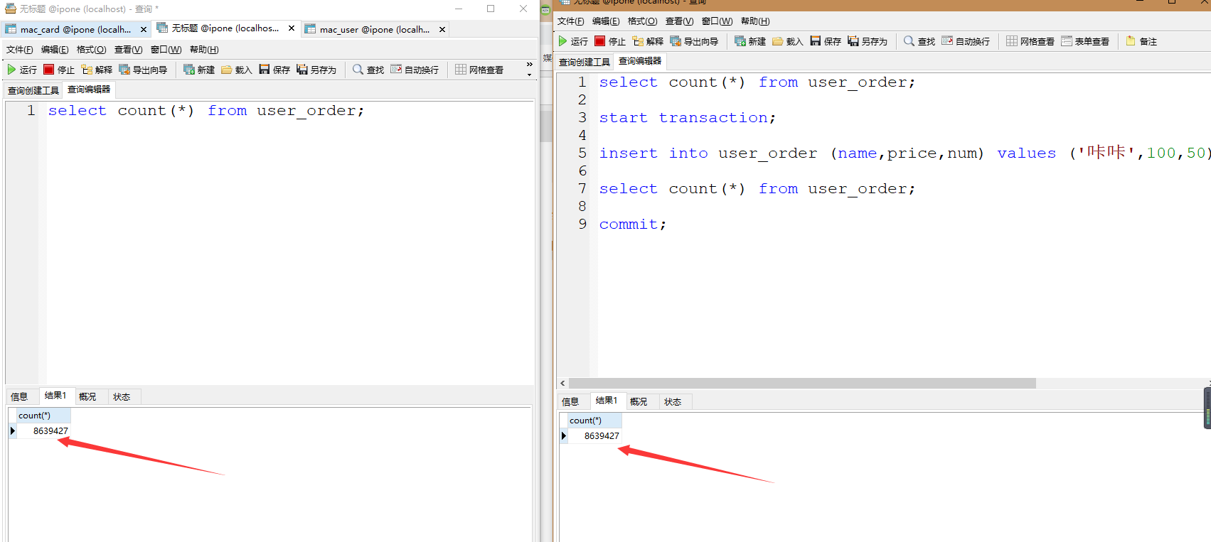This screenshot has width=1211, height=542.
Task: Stop the query in the right window
Action: click(x=610, y=41)
